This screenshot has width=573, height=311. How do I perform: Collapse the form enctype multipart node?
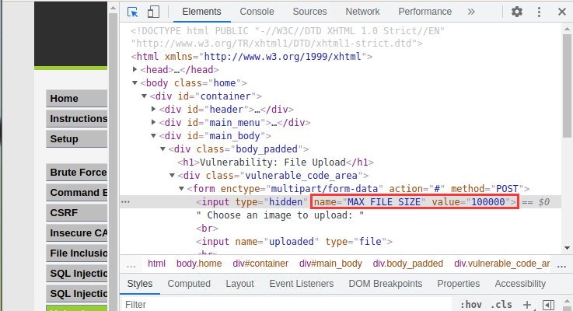(x=182, y=189)
